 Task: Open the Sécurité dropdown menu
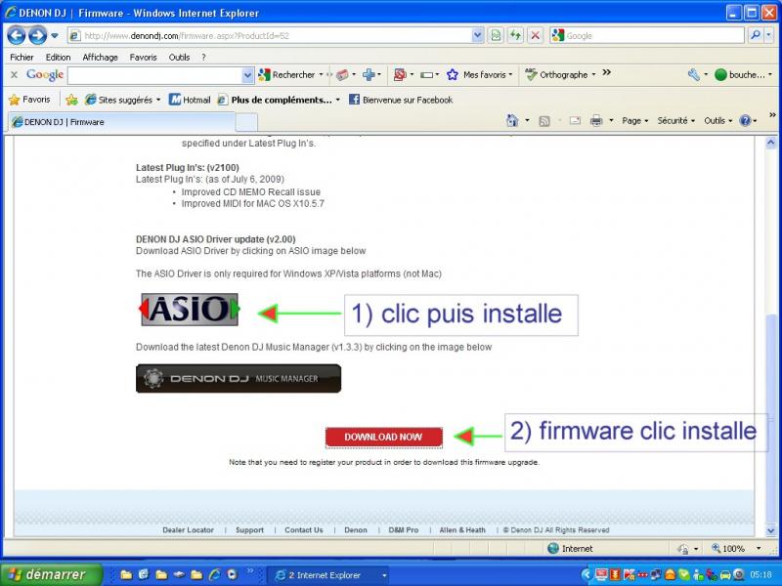(675, 120)
